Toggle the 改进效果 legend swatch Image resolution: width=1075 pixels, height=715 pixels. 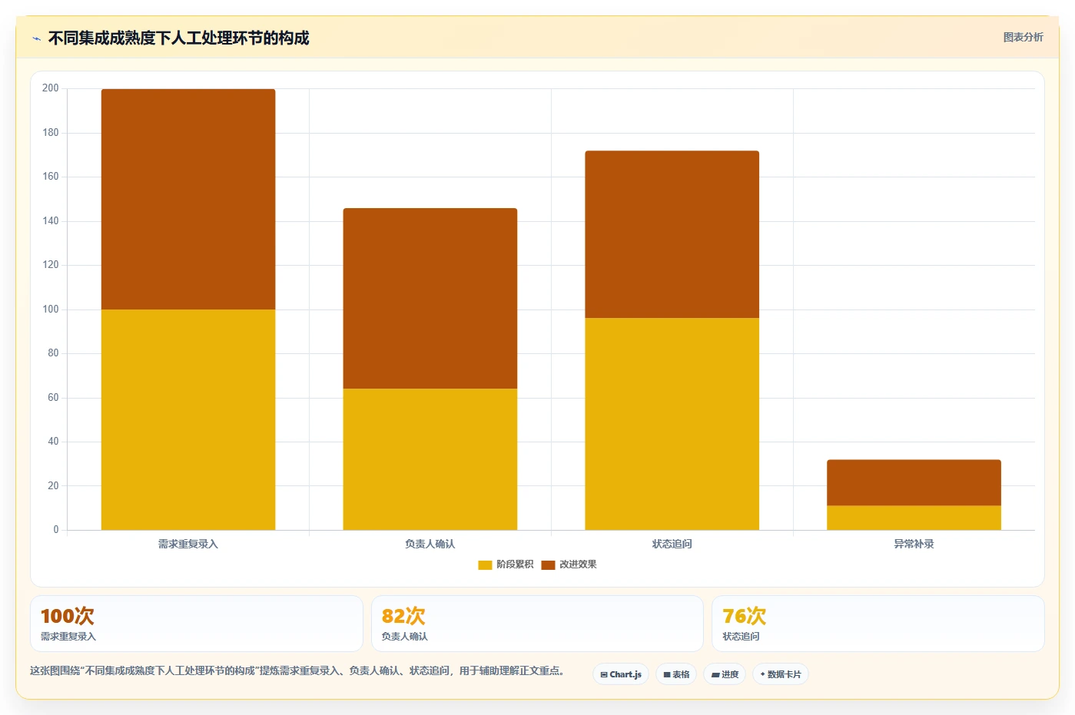pyautogui.click(x=548, y=564)
